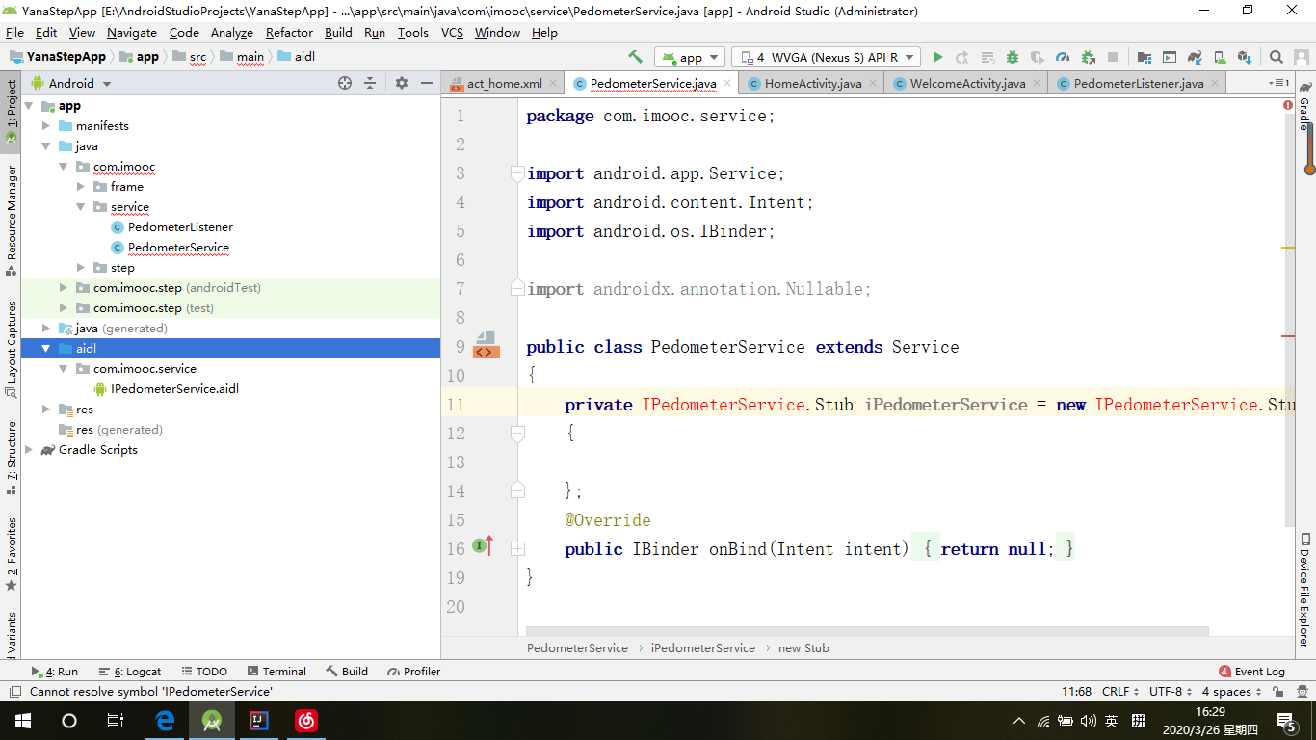Click the Make Project hammer icon

(x=635, y=57)
